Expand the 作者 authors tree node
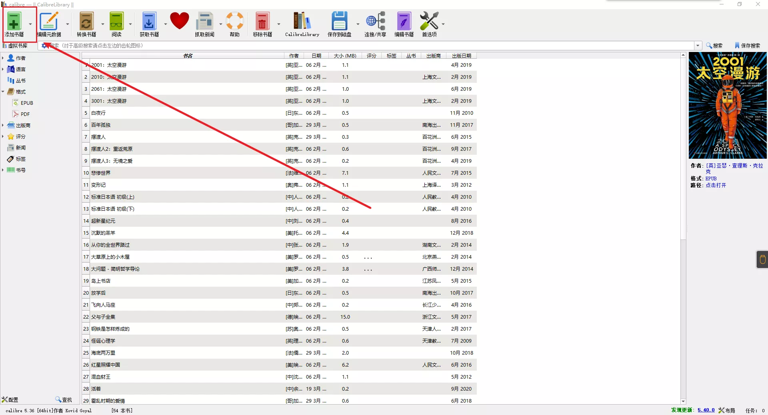Screen dimensions: 768x415 (3, 58)
